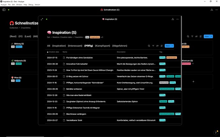Click Relation: Creation date in Inspiration header
Viewport: 220px width, 137px height.
pyautogui.click(x=62, y=37)
